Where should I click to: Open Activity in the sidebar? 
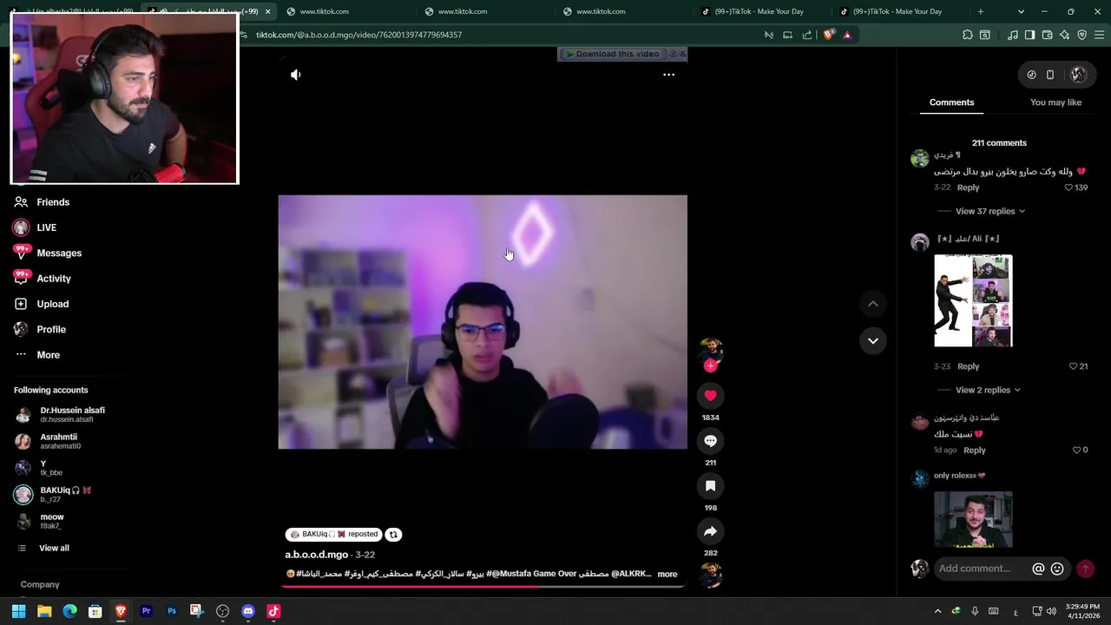tap(54, 279)
